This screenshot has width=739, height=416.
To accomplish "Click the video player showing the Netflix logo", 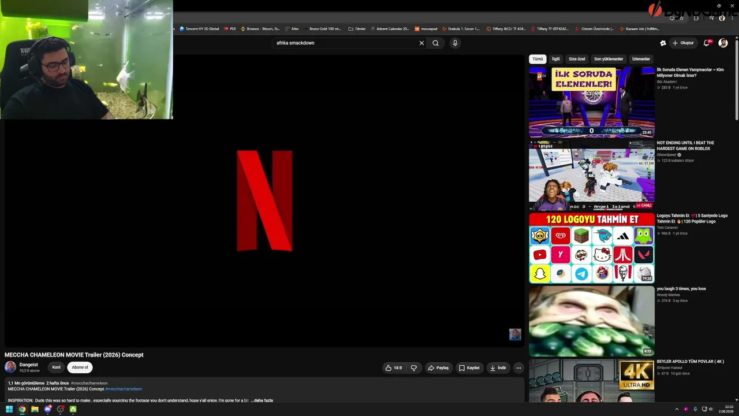I will [264, 201].
